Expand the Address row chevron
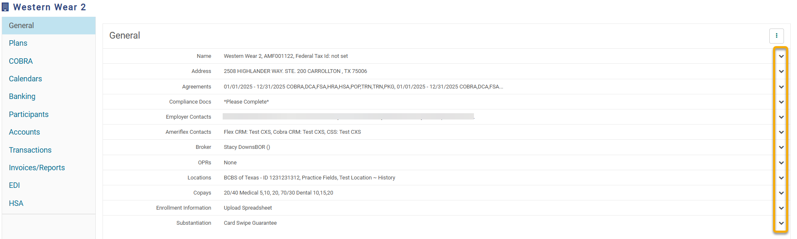The image size is (797, 239). [x=781, y=71]
